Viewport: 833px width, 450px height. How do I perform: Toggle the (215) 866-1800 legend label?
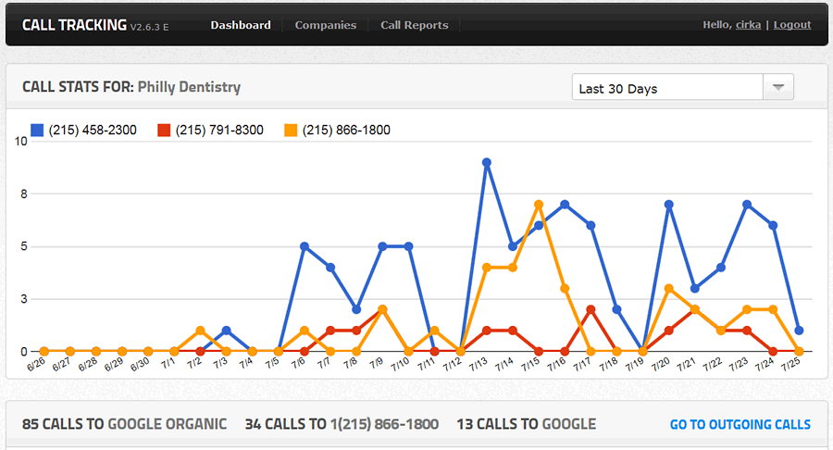(346, 131)
